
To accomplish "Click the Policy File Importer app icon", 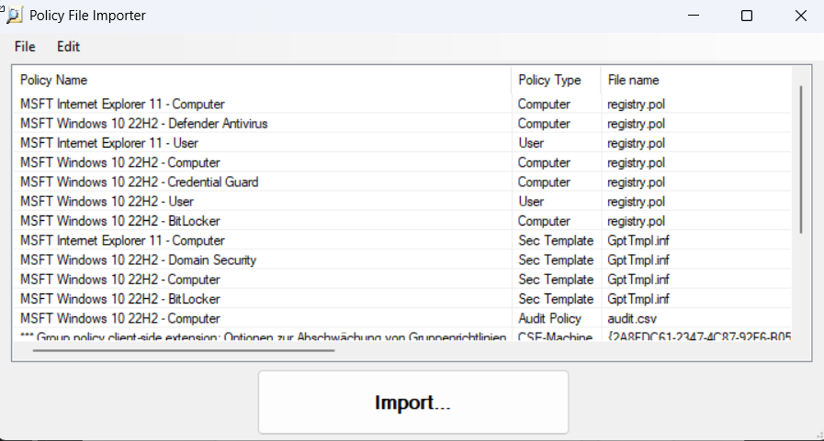I will [x=14, y=16].
